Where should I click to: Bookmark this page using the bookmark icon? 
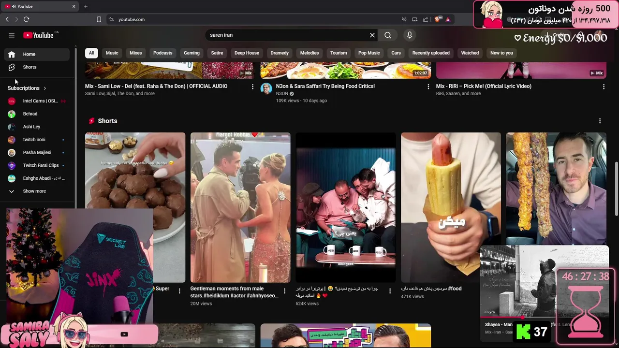pos(99,19)
